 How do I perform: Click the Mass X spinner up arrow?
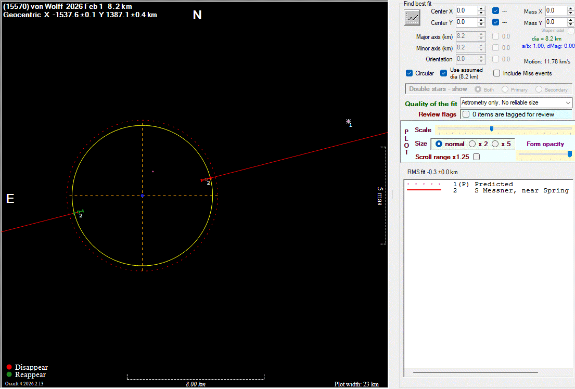tap(571, 8)
